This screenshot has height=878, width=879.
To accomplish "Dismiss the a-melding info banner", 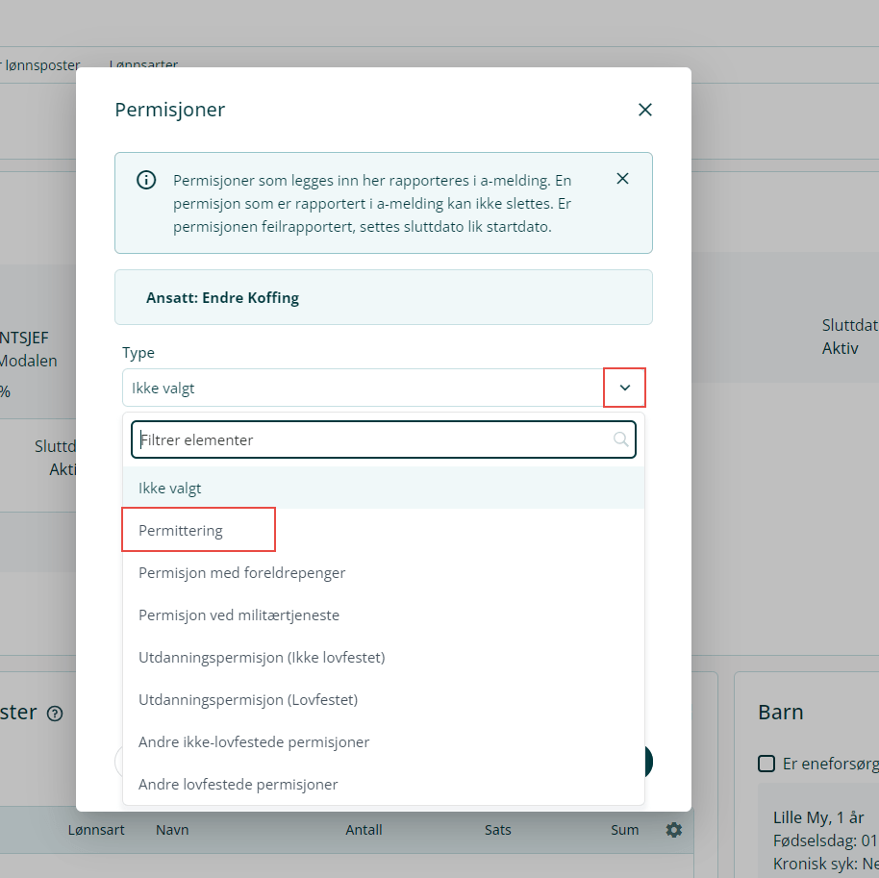I will pyautogui.click(x=622, y=179).
